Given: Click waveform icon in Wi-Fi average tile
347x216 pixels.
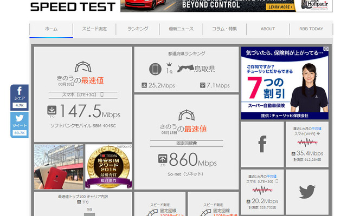Looking at the screenshot, I should coord(307,143).
